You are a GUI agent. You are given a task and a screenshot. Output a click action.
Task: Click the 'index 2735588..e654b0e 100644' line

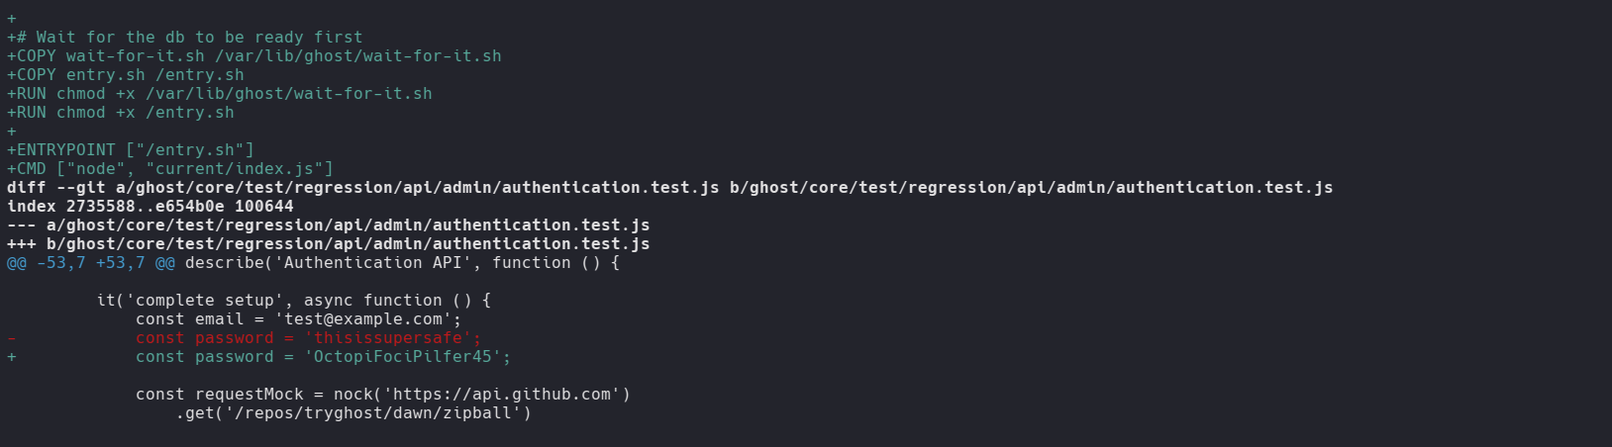(x=151, y=207)
